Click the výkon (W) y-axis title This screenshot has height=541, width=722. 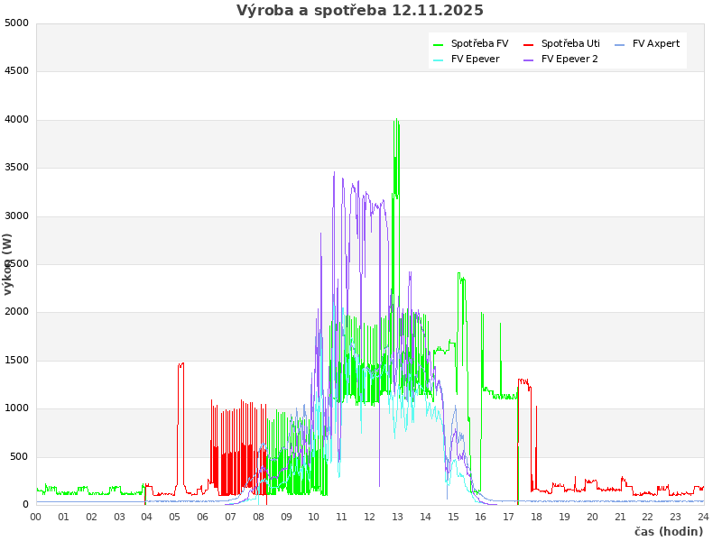tap(8, 263)
